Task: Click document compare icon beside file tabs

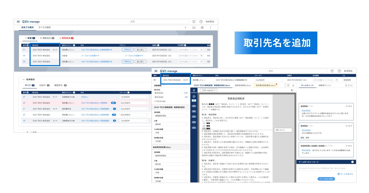Action: pyautogui.click(x=288, y=85)
